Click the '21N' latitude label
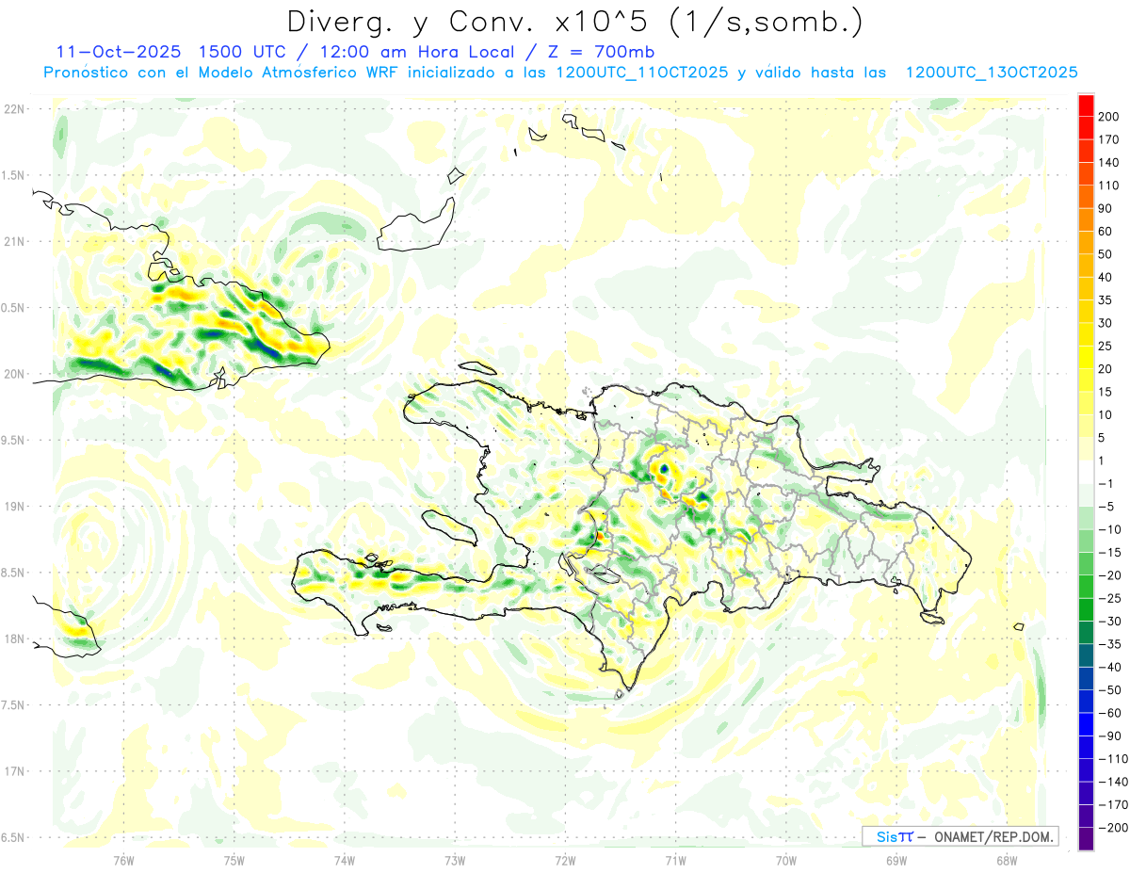 14,242
